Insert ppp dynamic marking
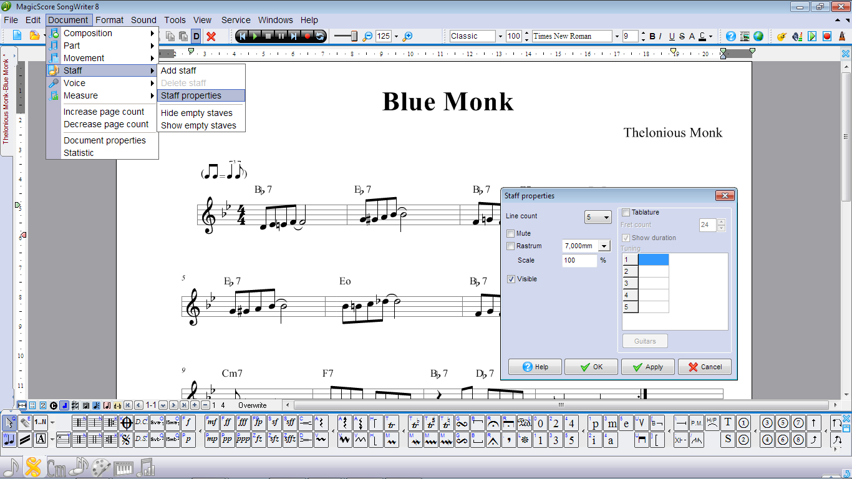 point(243,439)
